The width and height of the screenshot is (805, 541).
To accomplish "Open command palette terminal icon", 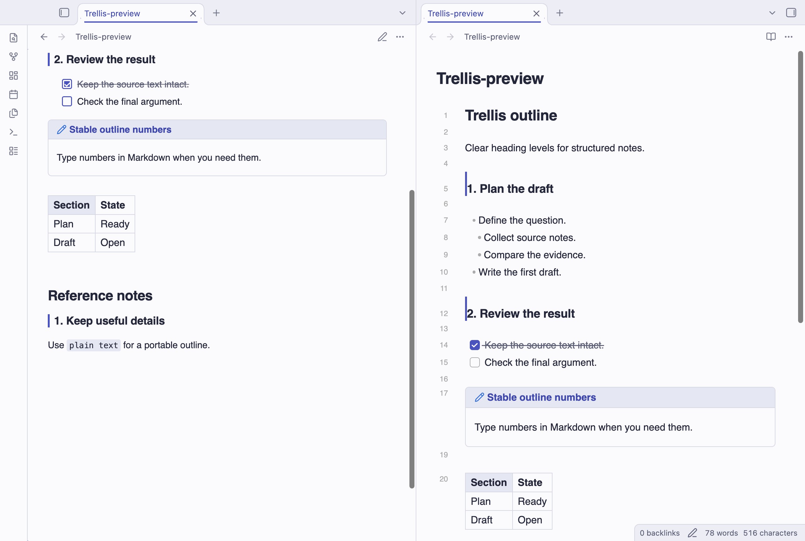I will coord(14,132).
